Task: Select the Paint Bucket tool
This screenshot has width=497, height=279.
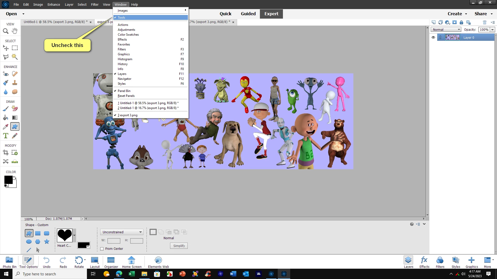Action: (6, 118)
